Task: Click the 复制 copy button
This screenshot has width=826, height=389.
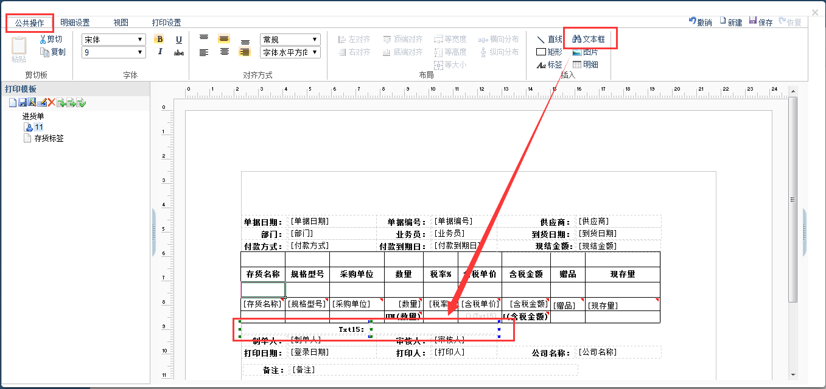Action: click(52, 52)
